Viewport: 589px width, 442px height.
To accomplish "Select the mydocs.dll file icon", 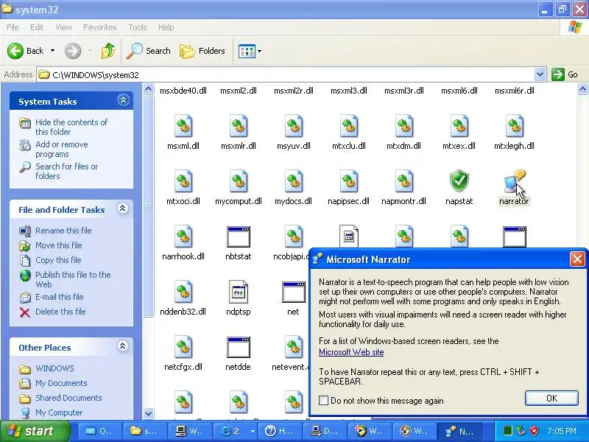I will (x=294, y=181).
